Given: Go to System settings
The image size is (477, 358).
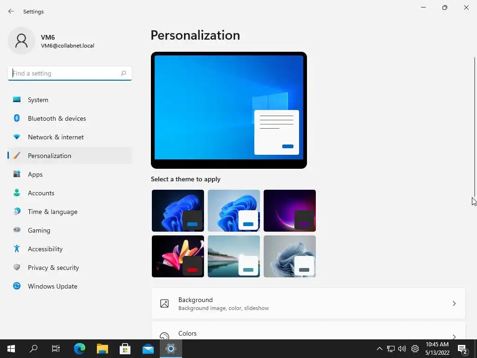Looking at the screenshot, I should pyautogui.click(x=70, y=100).
